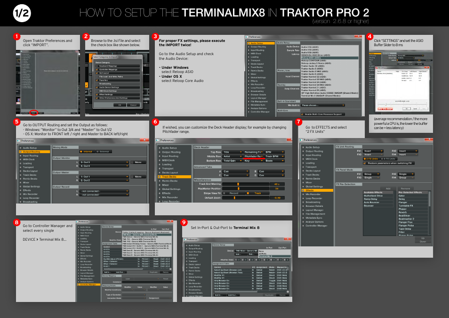Open Output Monitor R dropdown showing Out 4
This screenshot has width=449, height=318.
(x=104, y=166)
